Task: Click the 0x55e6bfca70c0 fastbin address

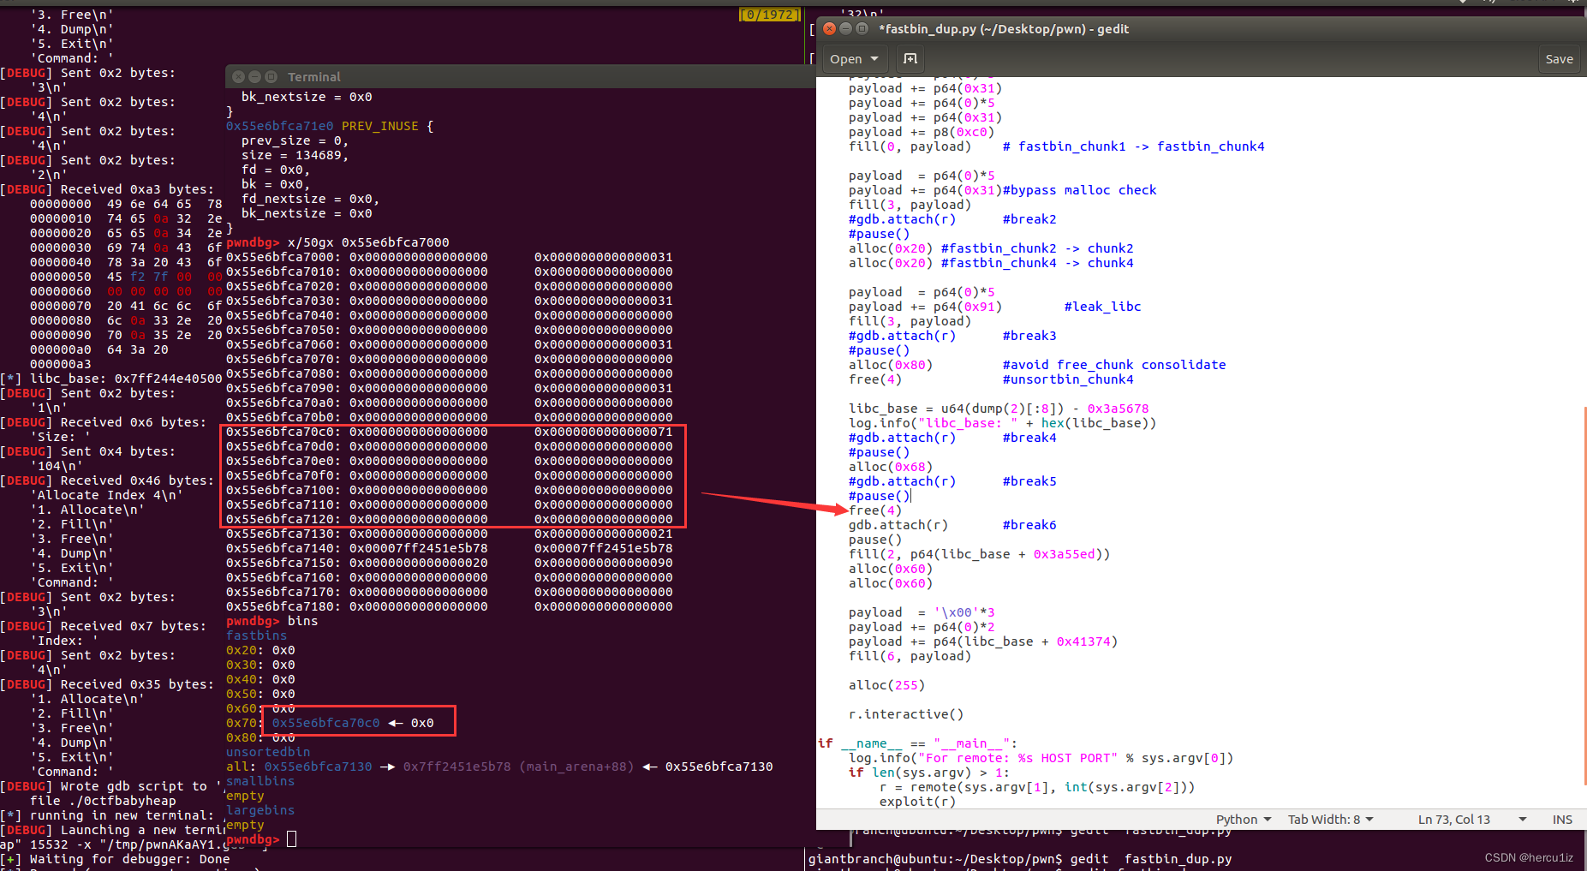Action: (325, 723)
